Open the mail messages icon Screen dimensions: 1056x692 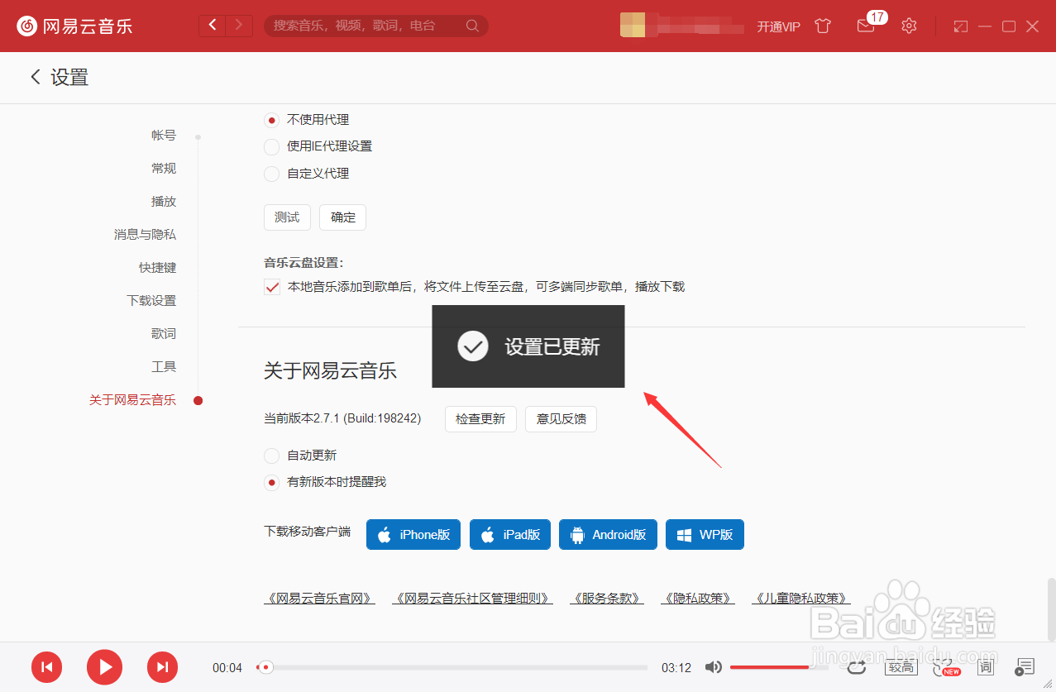(x=865, y=26)
